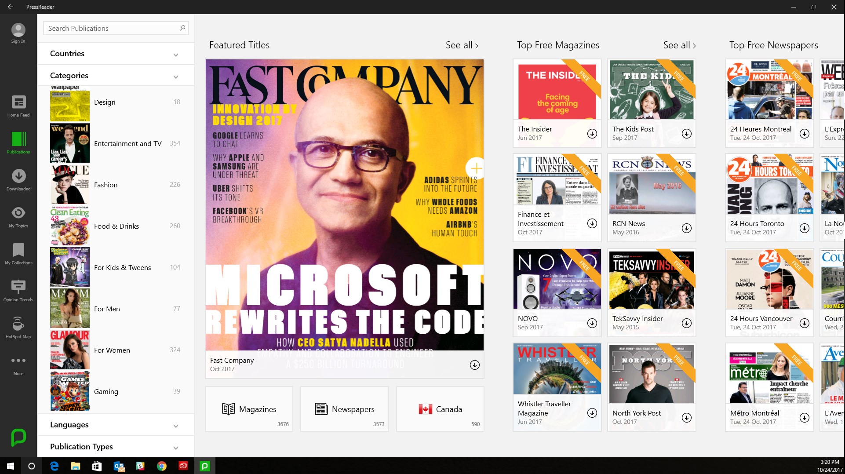Image resolution: width=845 pixels, height=474 pixels.
Task: Open the HotSpot Map
Action: pyautogui.click(x=18, y=327)
